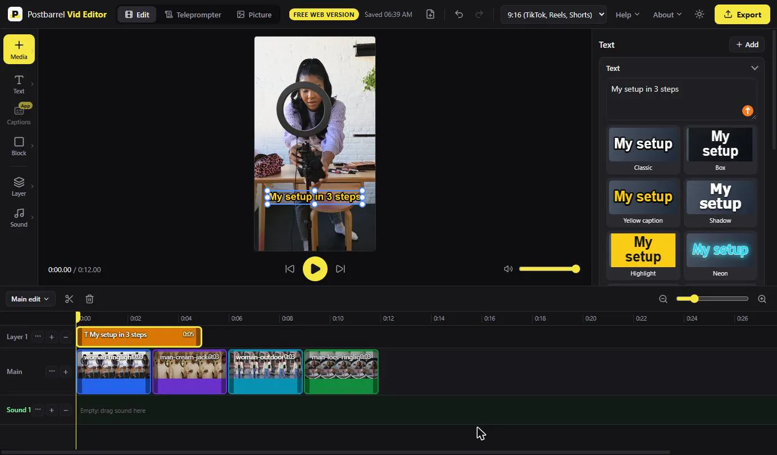Open the Main edit dropdown
Screen dimensions: 777x455
(30, 299)
